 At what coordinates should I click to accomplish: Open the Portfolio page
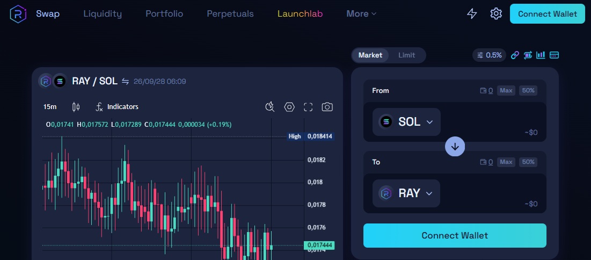pos(164,14)
